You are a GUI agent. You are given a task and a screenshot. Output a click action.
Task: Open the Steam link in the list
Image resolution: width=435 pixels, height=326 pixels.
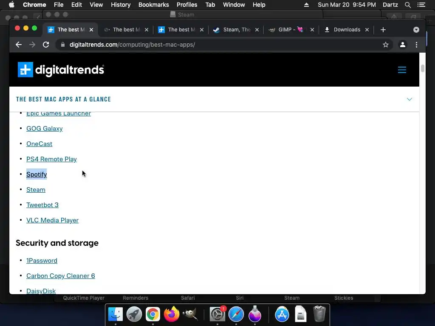36,190
